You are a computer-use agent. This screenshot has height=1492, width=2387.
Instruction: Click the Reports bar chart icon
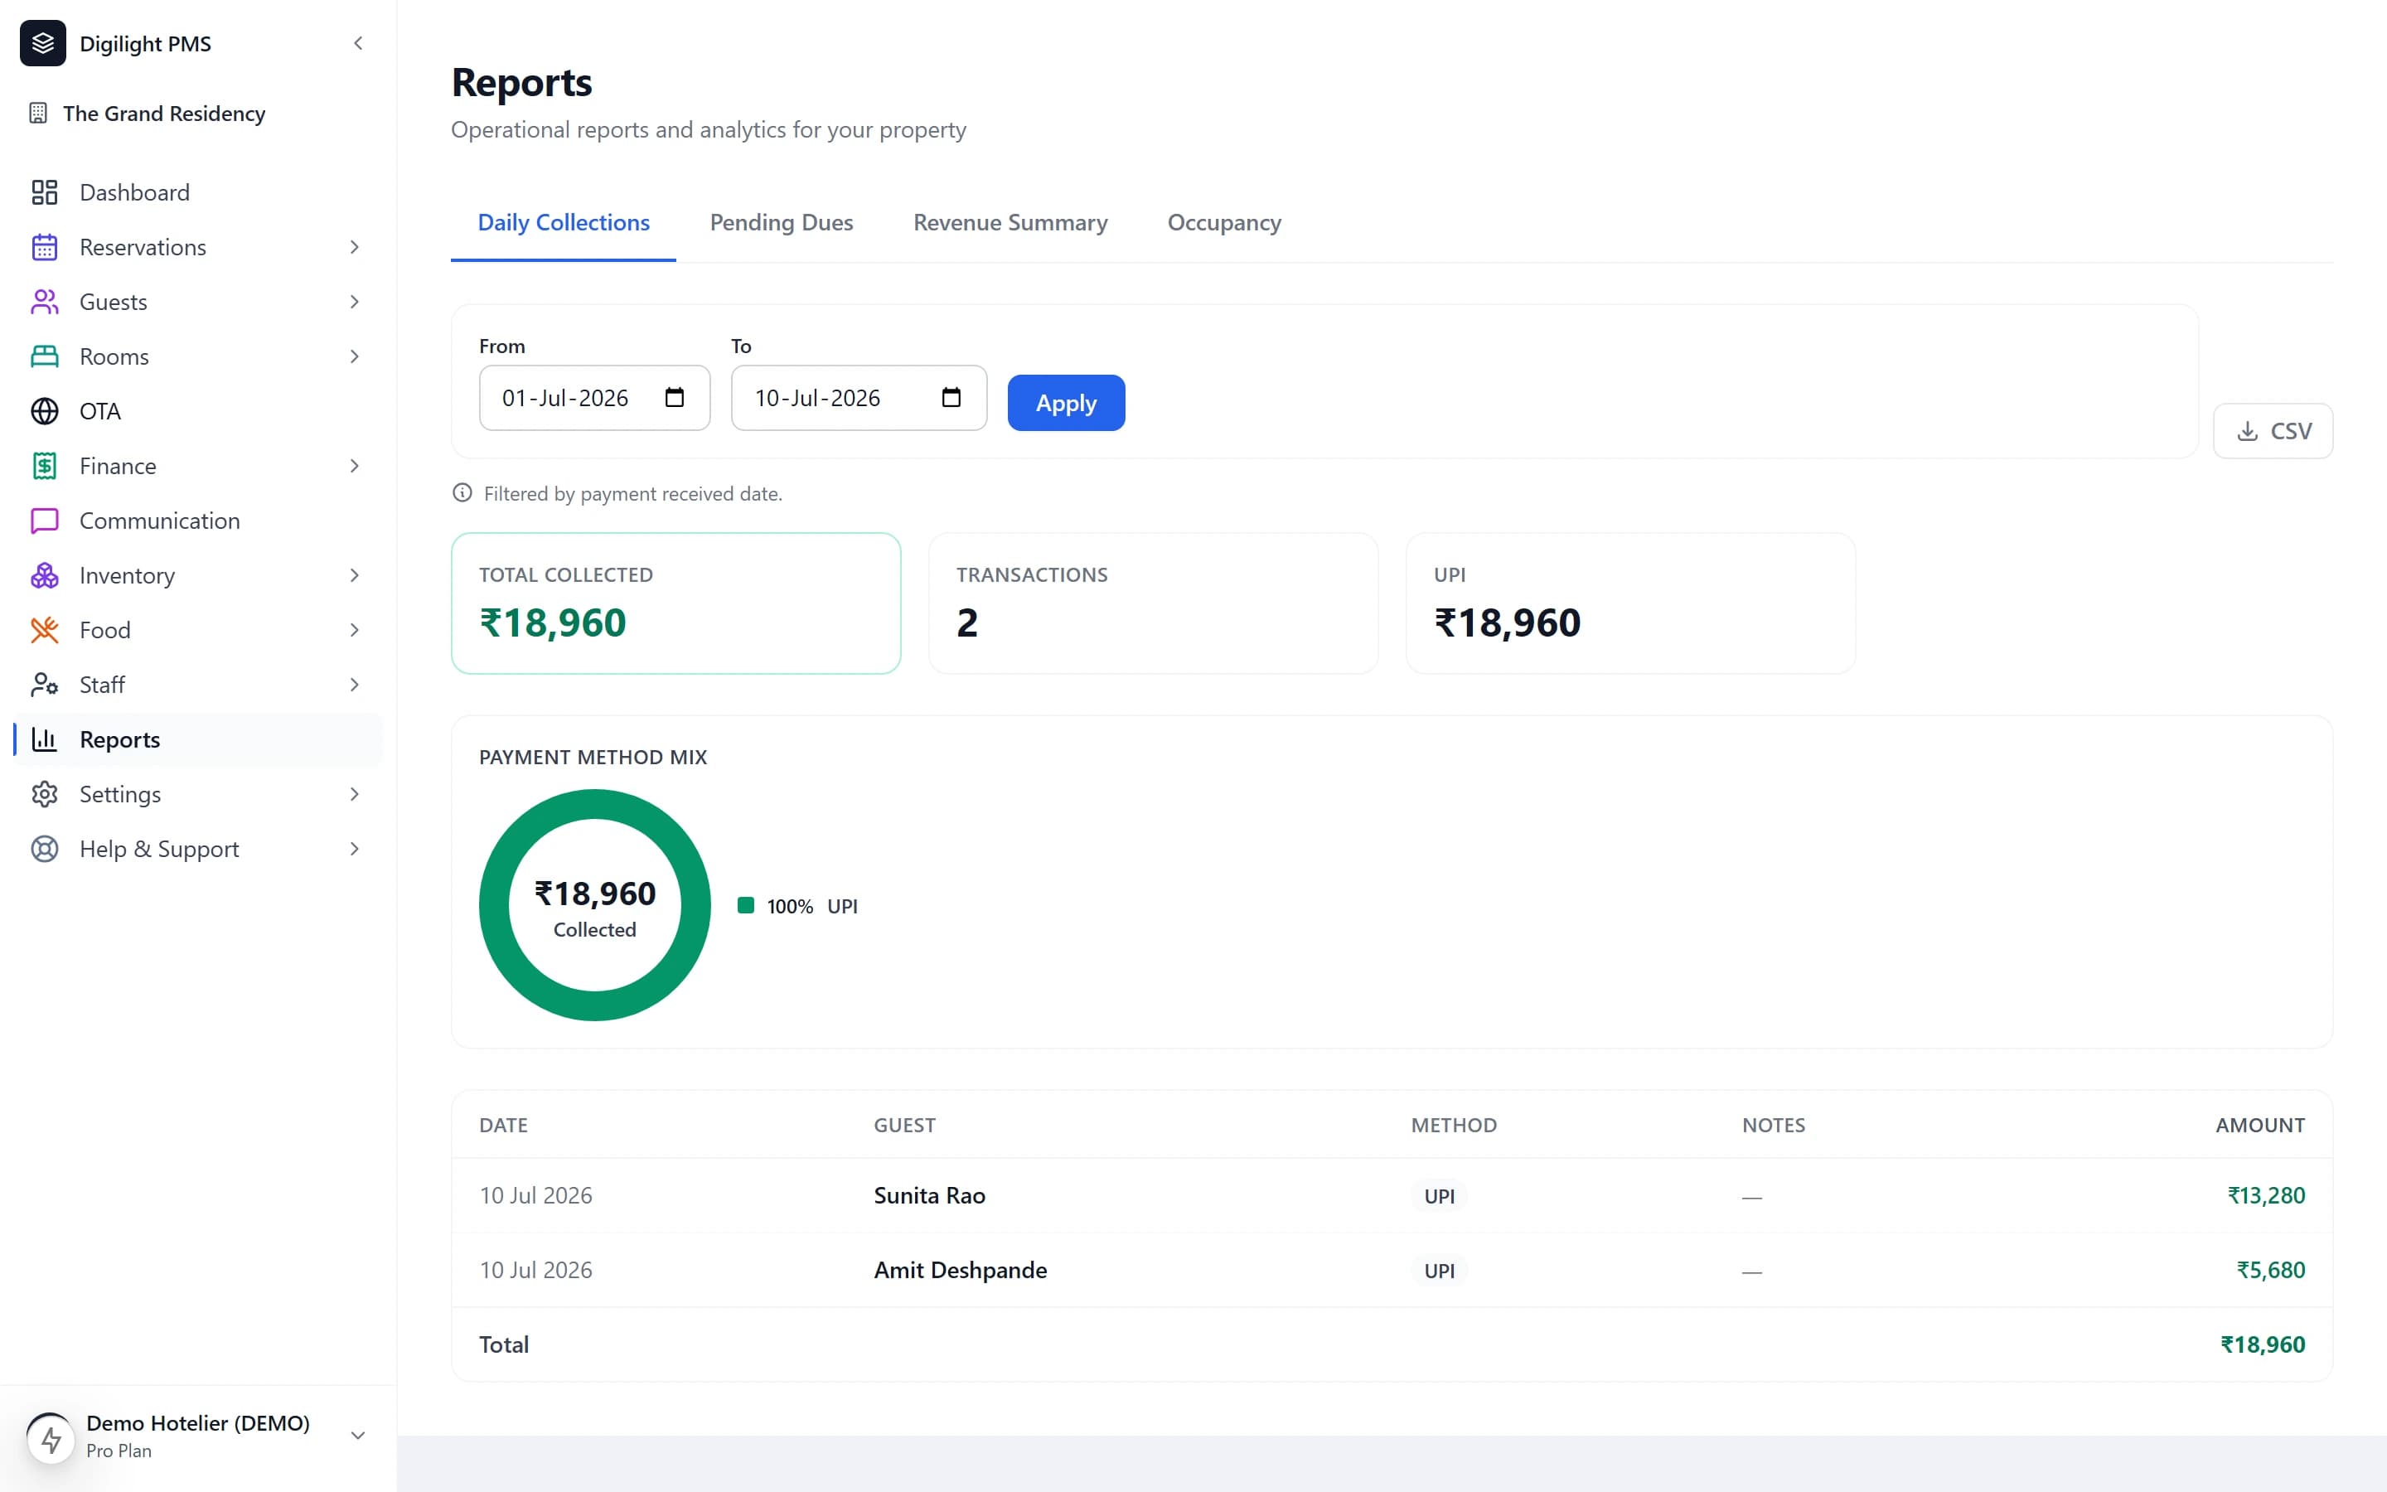coord(45,739)
